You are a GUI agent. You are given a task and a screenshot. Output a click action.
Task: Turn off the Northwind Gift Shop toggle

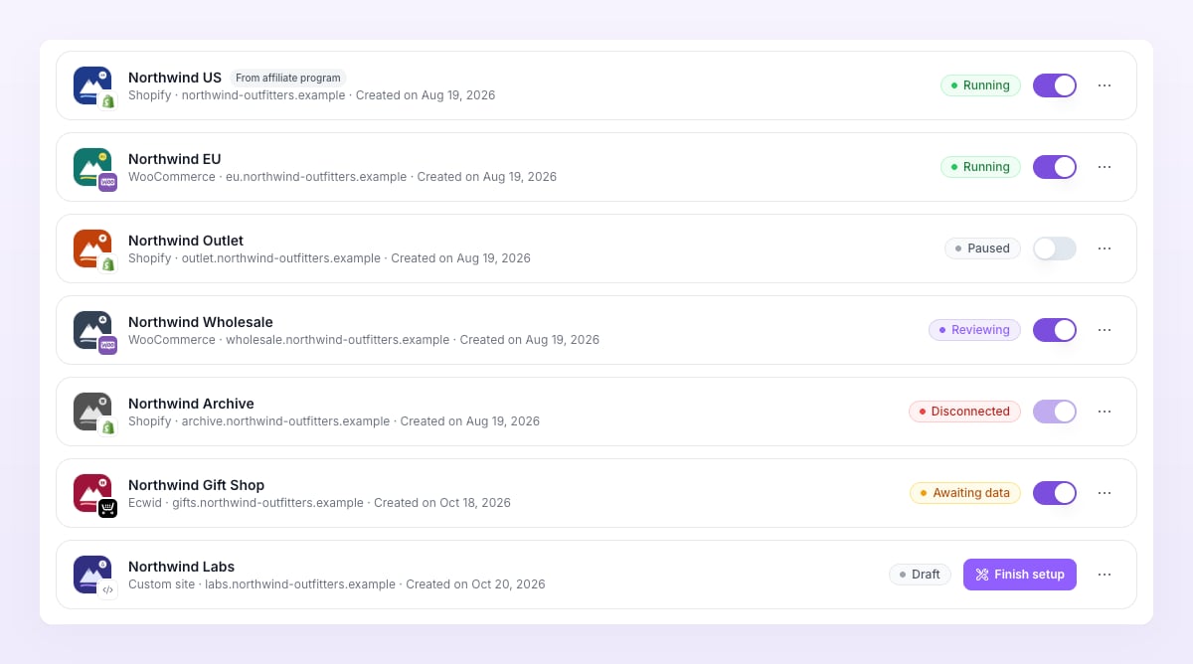coord(1055,493)
